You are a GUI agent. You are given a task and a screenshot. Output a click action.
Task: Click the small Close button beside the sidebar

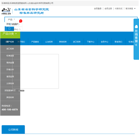pos(21,91)
